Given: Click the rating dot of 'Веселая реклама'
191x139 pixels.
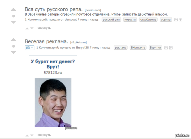Looking at the screenshot, I should click(14, 46).
